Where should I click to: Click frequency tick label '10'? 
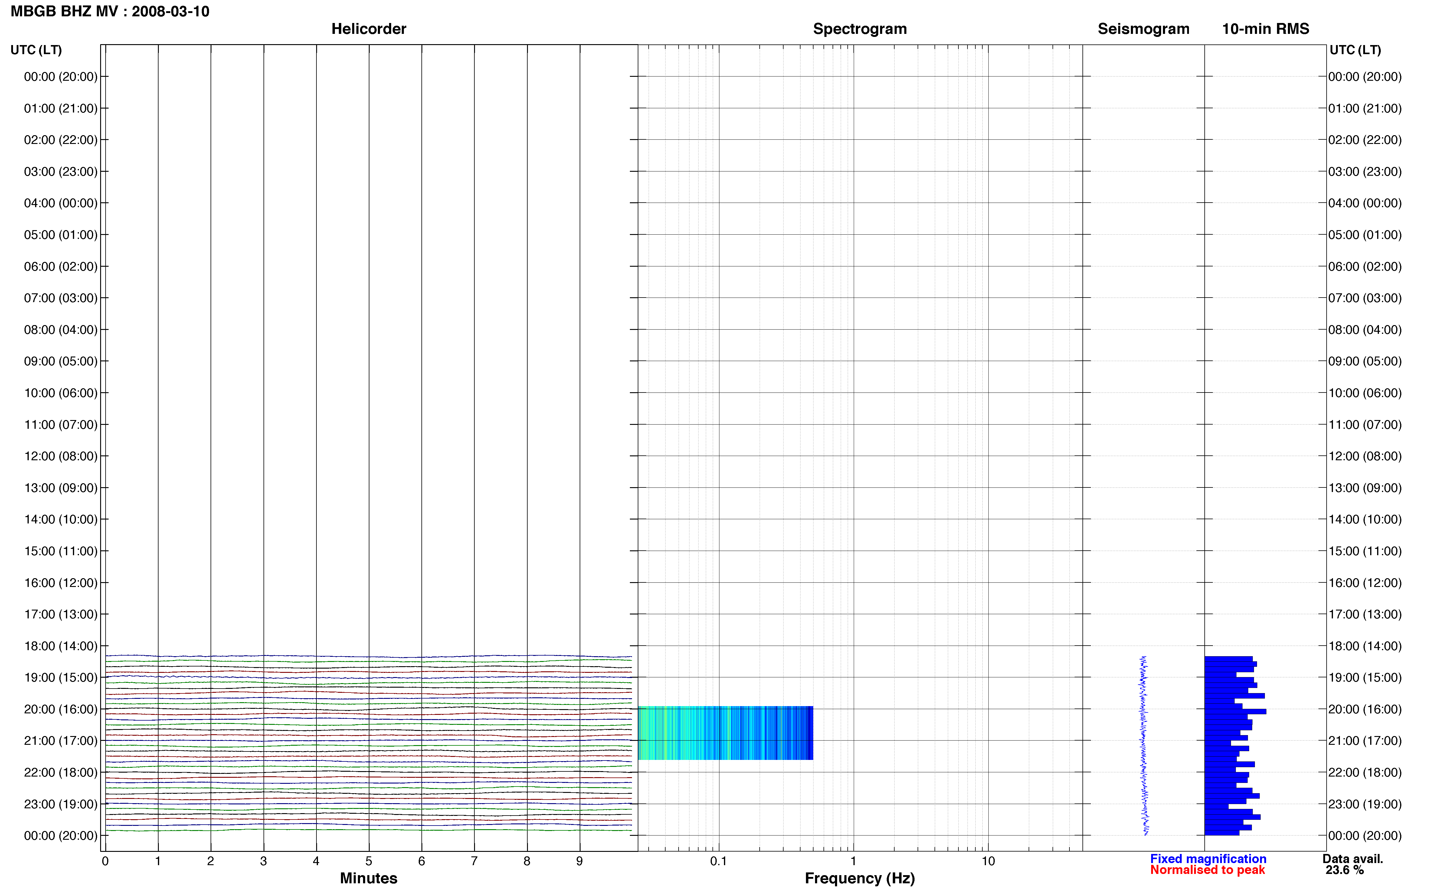(x=988, y=861)
